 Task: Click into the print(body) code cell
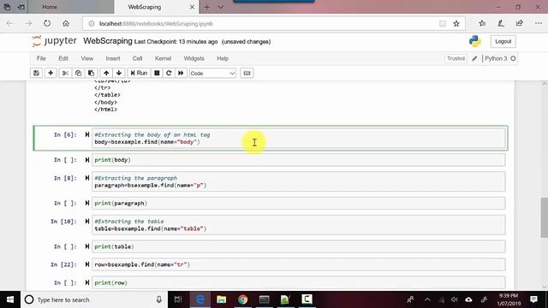pyautogui.click(x=299, y=160)
